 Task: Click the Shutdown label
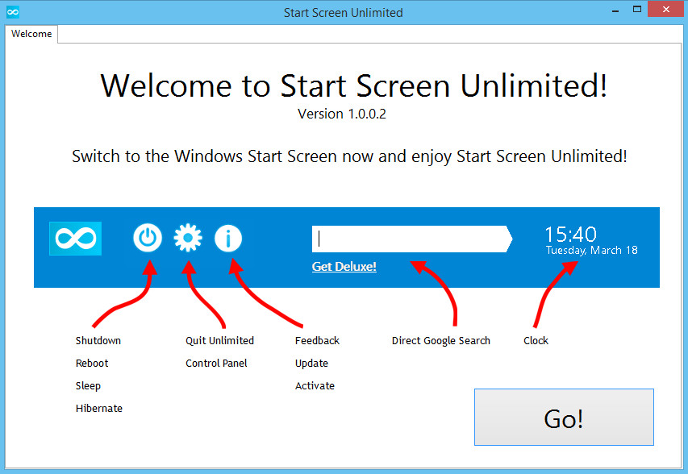(98, 341)
